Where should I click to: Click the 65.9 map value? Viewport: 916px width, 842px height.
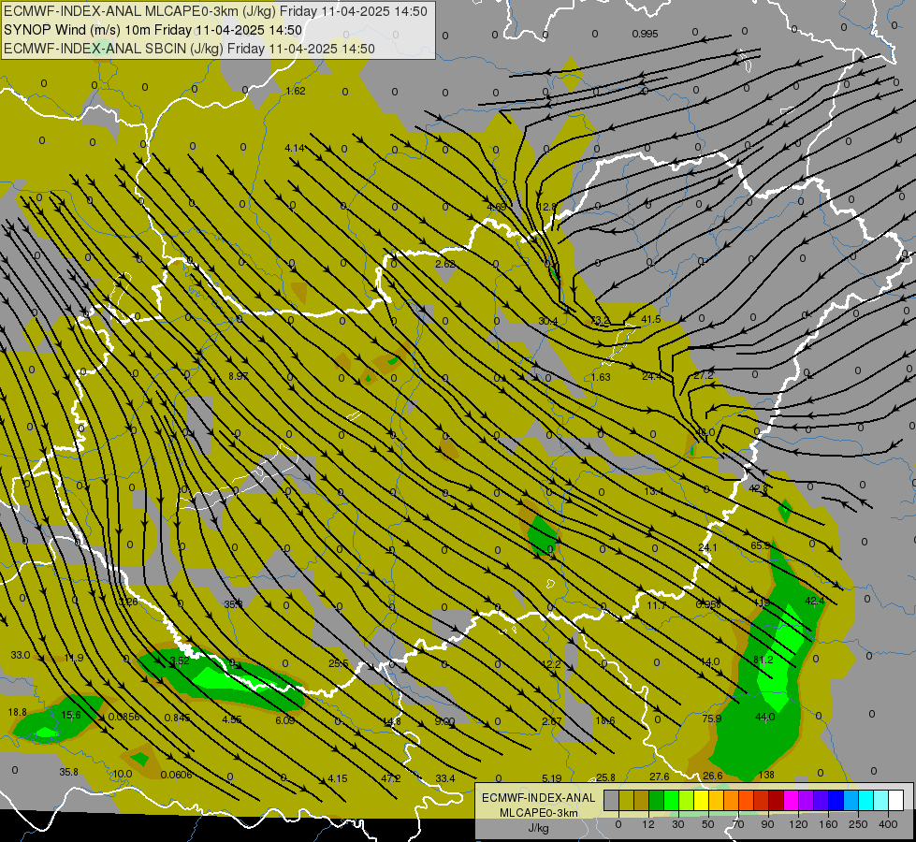point(760,545)
